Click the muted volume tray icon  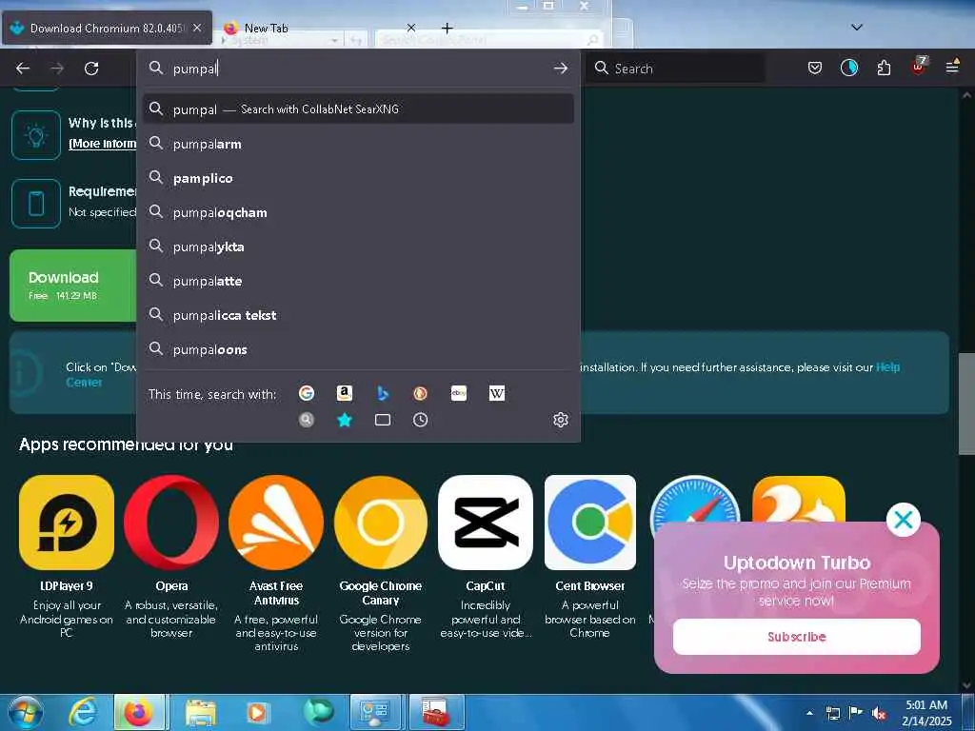(x=879, y=713)
